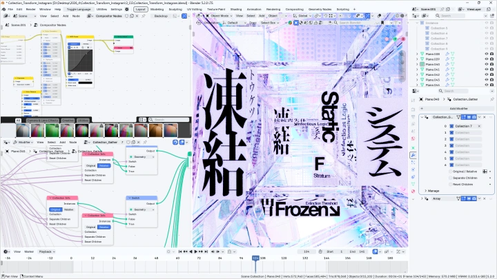Toggle Plane.039 render camera icon

(x=492, y=59)
